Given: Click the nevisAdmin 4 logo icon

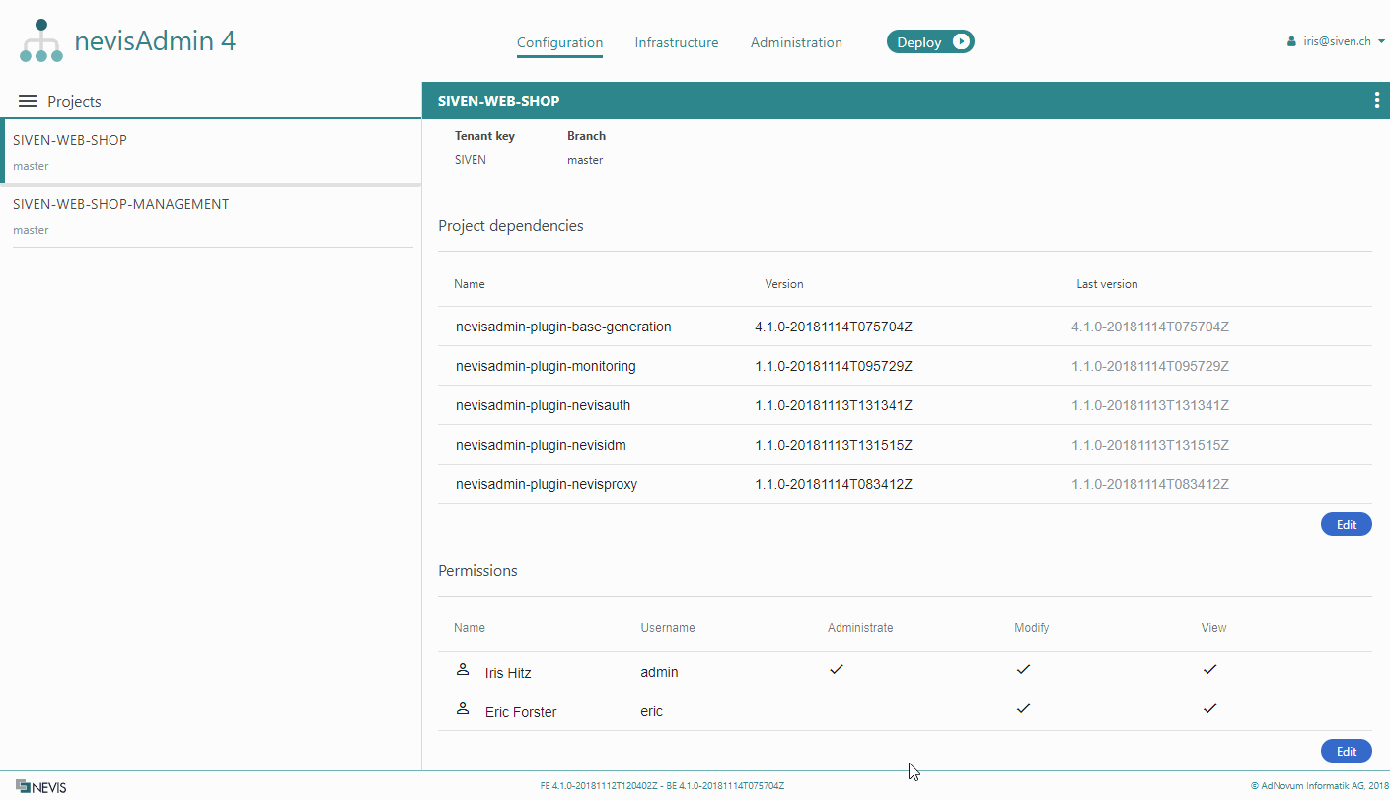Looking at the screenshot, I should [x=41, y=40].
